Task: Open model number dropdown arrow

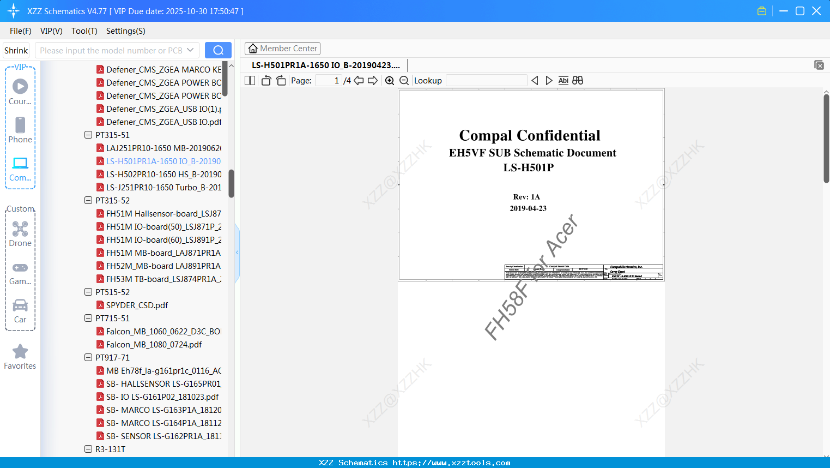Action: (190, 50)
